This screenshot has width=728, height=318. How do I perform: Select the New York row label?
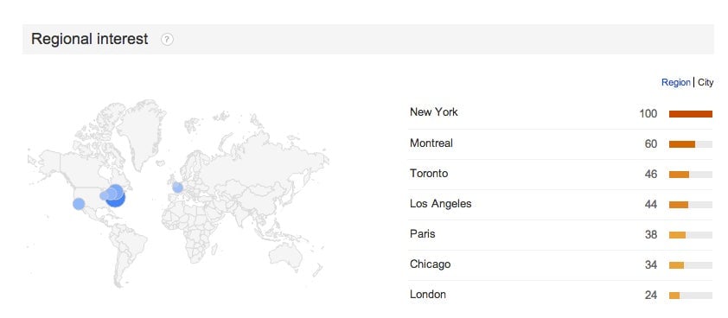(x=434, y=111)
